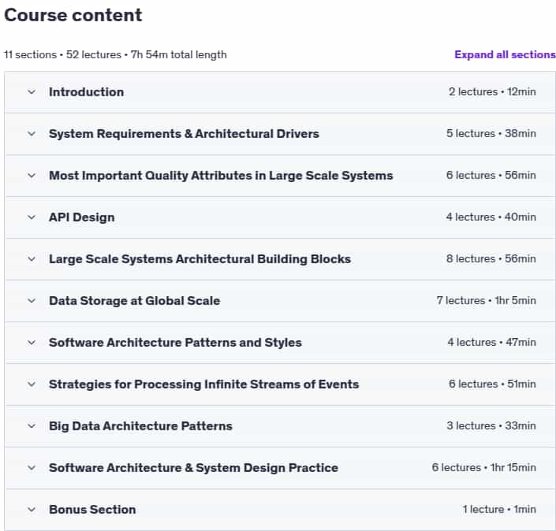
Task: Click the '3 lectures • 33min' label
Action: click(x=491, y=425)
